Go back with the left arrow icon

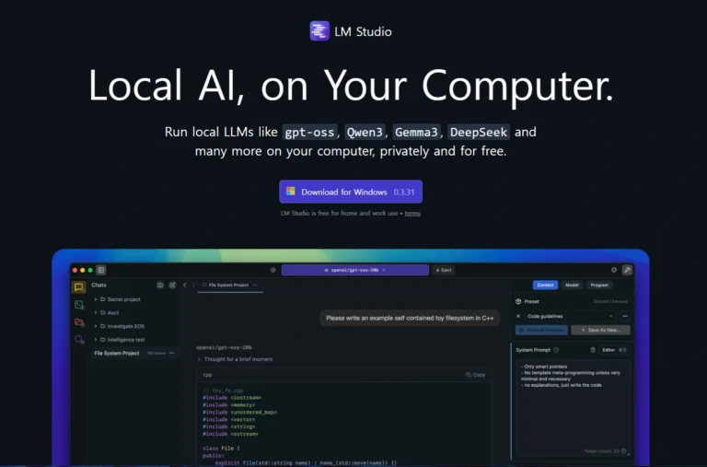[x=184, y=286]
